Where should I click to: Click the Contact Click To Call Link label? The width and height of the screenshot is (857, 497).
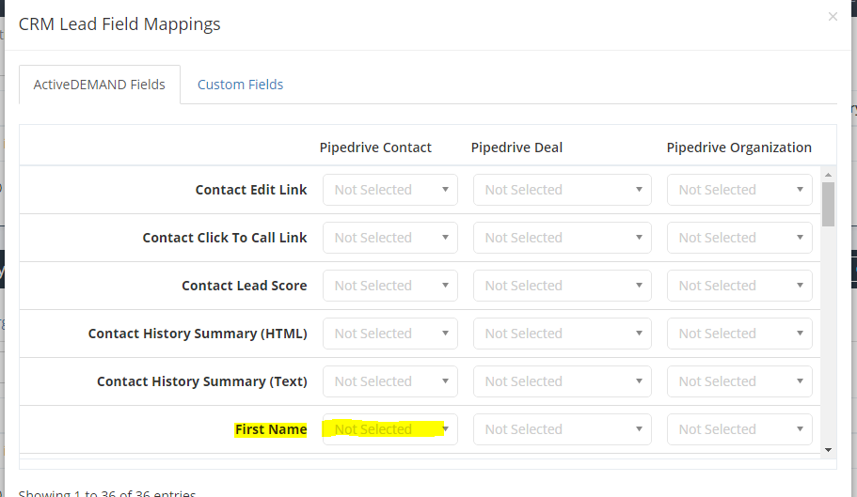click(x=225, y=238)
